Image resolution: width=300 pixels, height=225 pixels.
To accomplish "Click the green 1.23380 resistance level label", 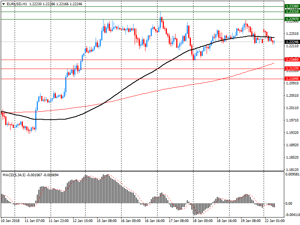I will [292, 6].
